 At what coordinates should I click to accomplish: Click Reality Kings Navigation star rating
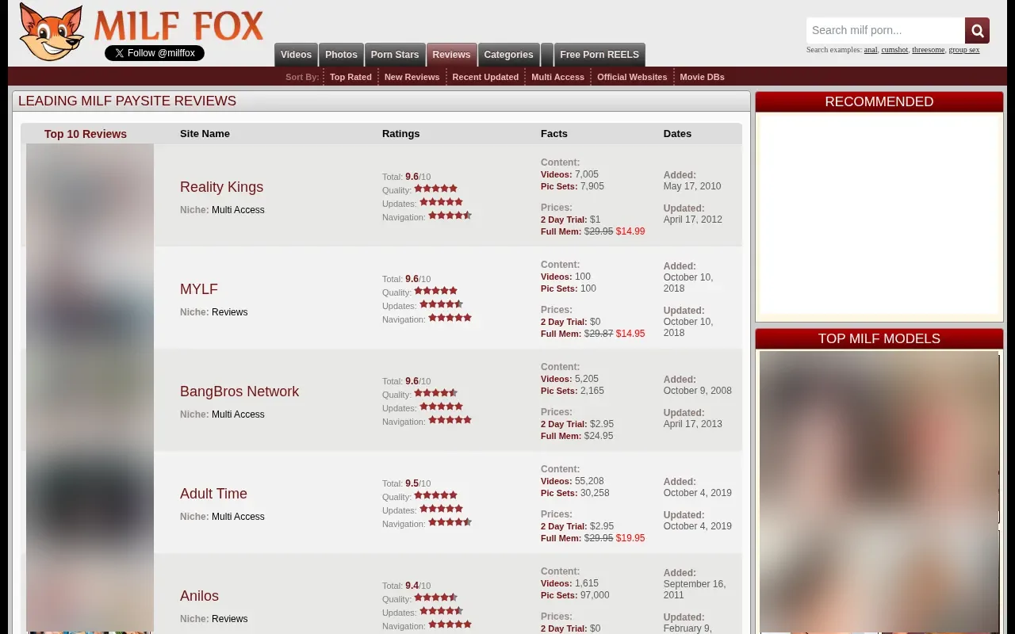click(x=450, y=216)
